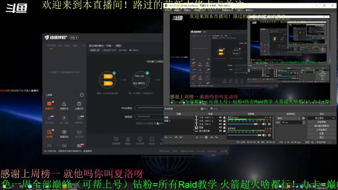Viewport: 338px width, 190px height.
Task: Toggle lock on the 图像 source
Action: tap(224, 128)
